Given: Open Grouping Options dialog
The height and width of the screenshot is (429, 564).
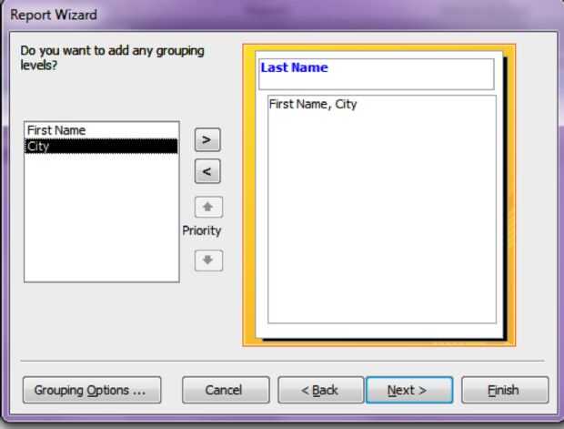Looking at the screenshot, I should click(92, 390).
